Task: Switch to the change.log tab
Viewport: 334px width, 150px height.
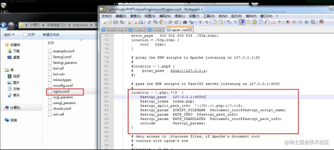Action: pyautogui.click(x=114, y=30)
